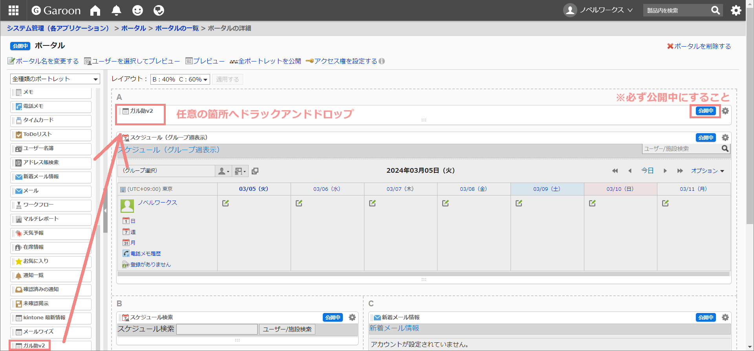Click the 製品内を検索 search field
The height and width of the screenshot is (351, 754).
point(676,10)
